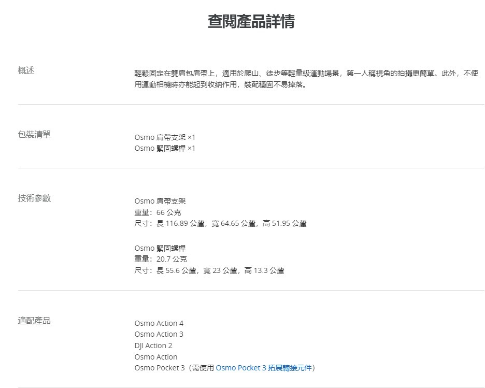
Task: Click the dimensions line with 55.6 公釐
Action: coord(209,270)
